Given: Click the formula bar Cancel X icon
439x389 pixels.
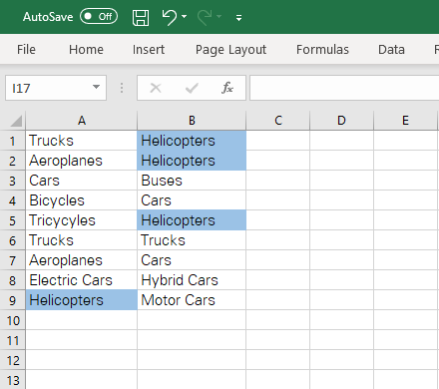Looking at the screenshot, I should (x=156, y=88).
